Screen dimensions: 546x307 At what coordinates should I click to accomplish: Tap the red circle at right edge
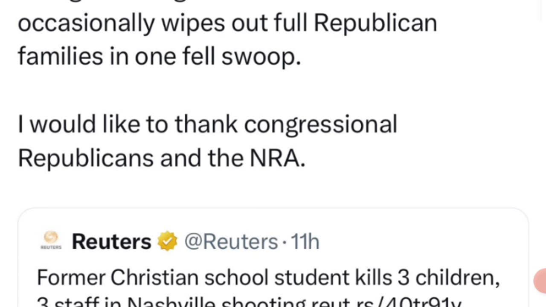click(x=540, y=280)
